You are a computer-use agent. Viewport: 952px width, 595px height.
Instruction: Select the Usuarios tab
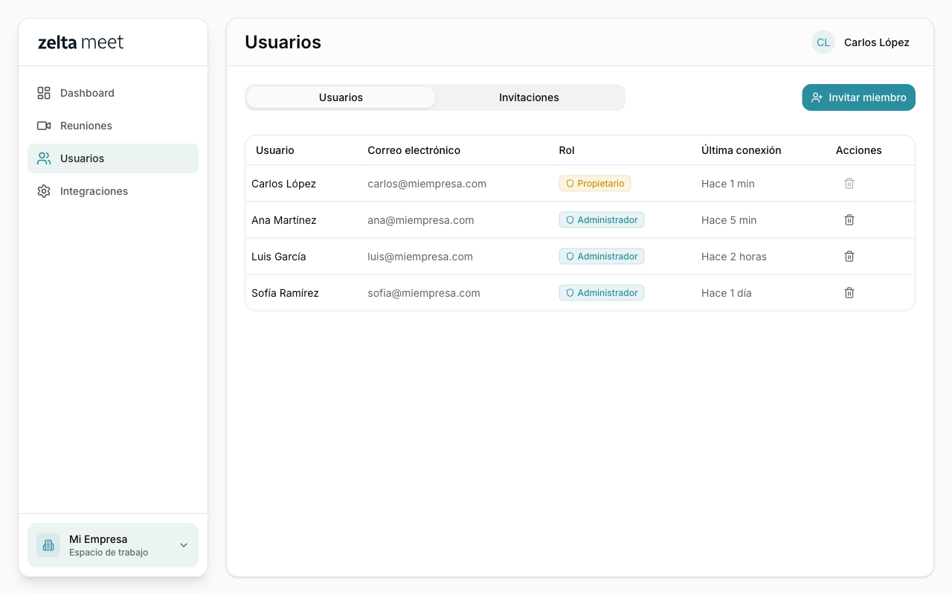(x=341, y=97)
